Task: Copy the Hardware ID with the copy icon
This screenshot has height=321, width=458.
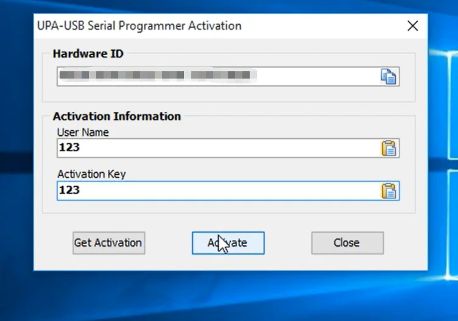Action: pos(388,77)
